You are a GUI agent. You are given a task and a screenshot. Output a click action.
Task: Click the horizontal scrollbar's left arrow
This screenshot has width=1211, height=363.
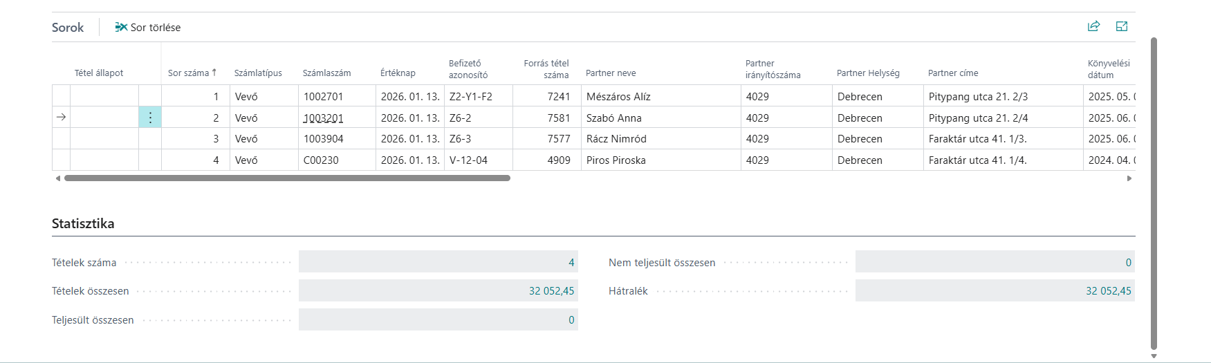click(x=58, y=178)
